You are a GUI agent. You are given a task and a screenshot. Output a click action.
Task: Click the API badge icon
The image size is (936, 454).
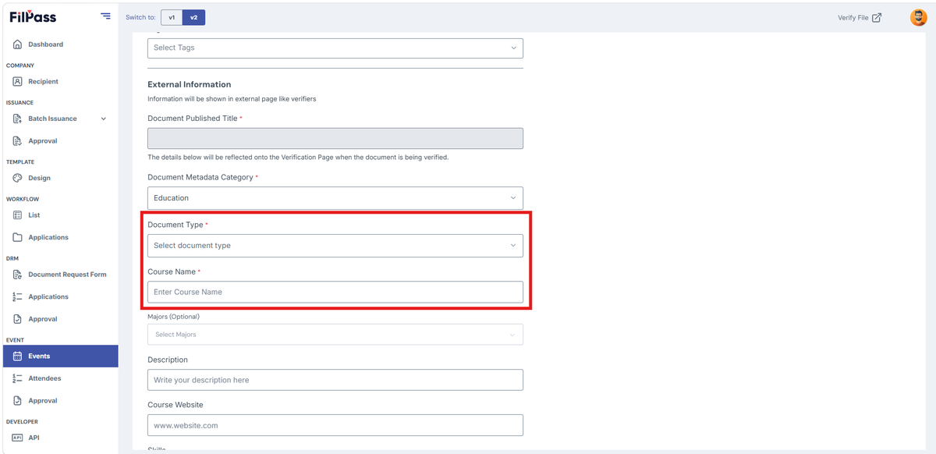coord(18,438)
